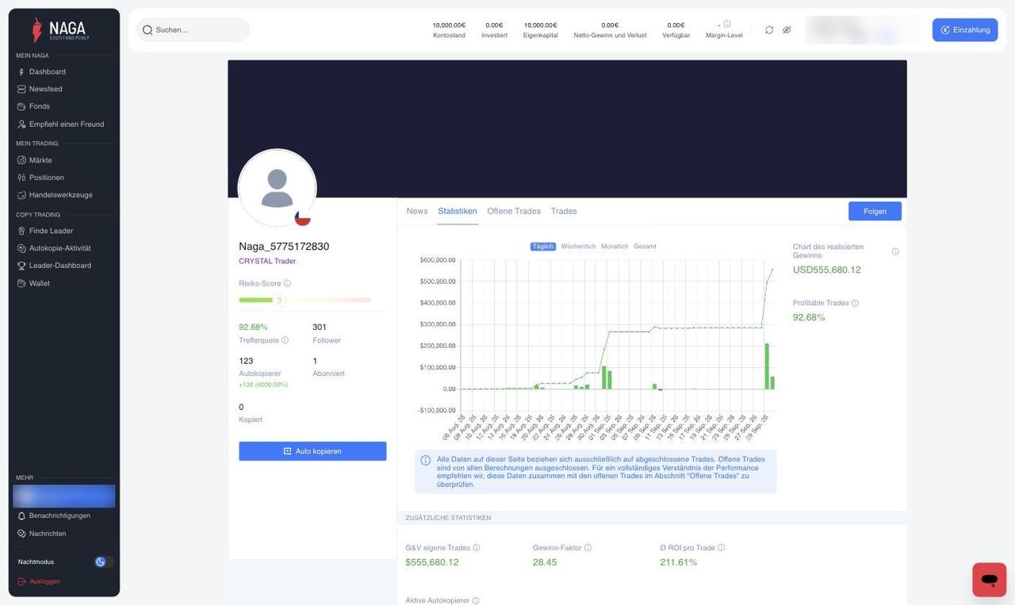The height and width of the screenshot is (605, 1015).
Task: Click the Gewinn-Faktor info icon
Action: point(588,548)
